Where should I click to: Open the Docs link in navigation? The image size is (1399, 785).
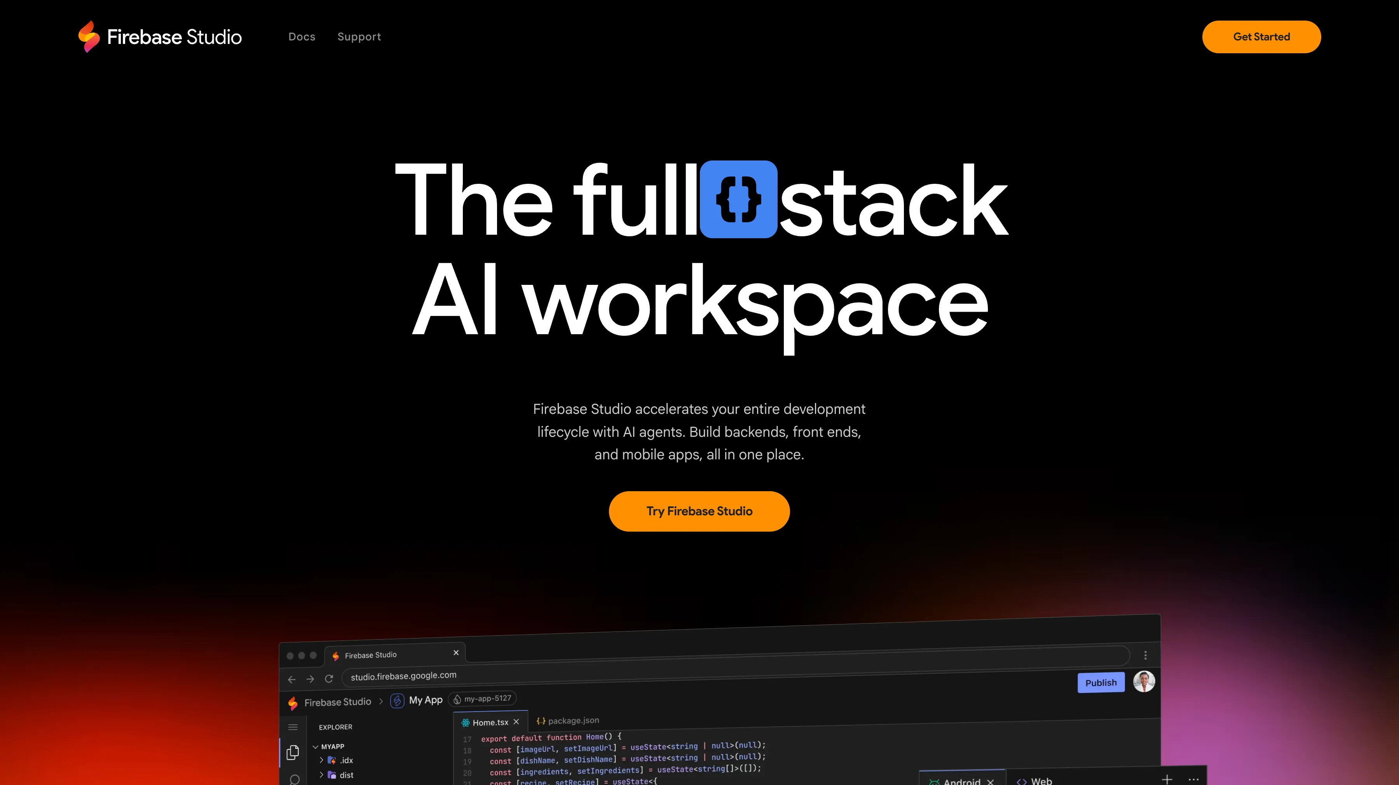[x=302, y=37]
